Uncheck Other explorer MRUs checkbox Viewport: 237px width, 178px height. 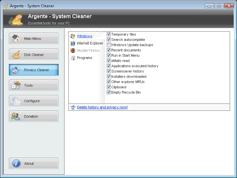pyautogui.click(x=109, y=82)
